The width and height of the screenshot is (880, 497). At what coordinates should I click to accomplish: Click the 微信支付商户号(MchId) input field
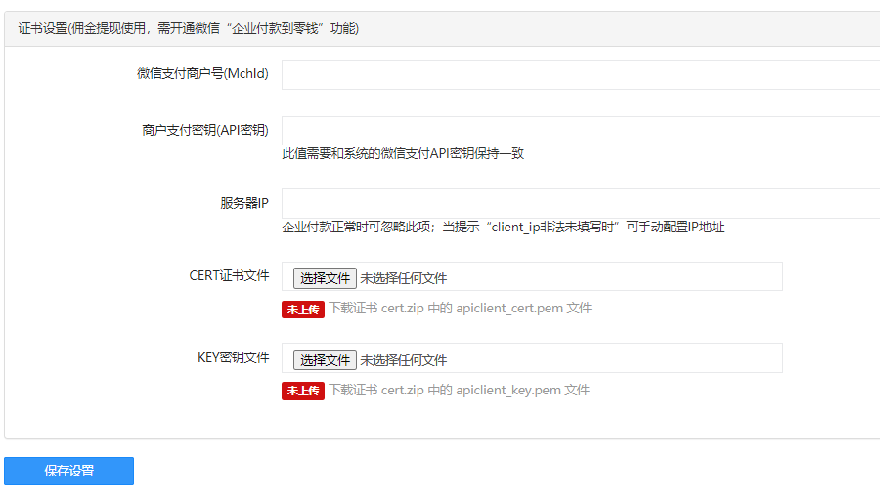pyautogui.click(x=581, y=74)
